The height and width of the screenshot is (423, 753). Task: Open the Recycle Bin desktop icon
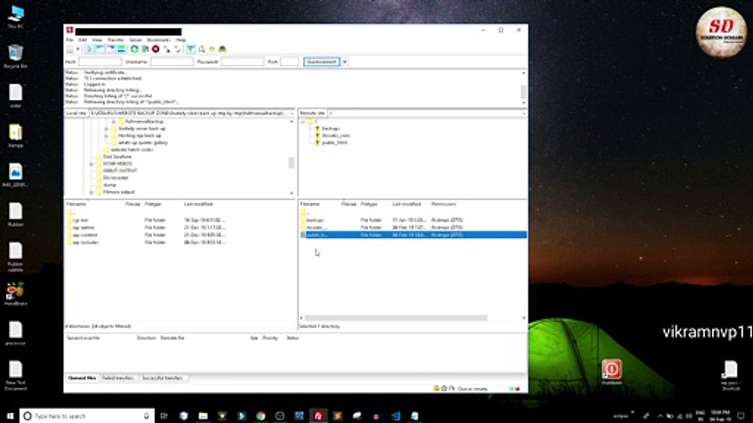15,57
